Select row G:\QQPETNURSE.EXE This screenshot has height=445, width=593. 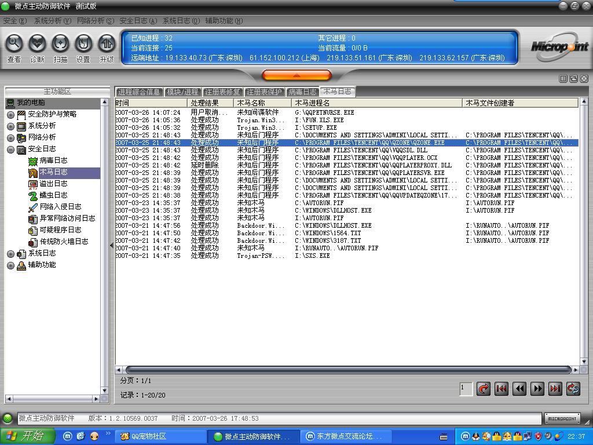point(346,112)
